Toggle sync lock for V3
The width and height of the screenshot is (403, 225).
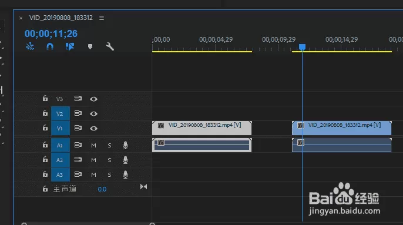(x=78, y=99)
